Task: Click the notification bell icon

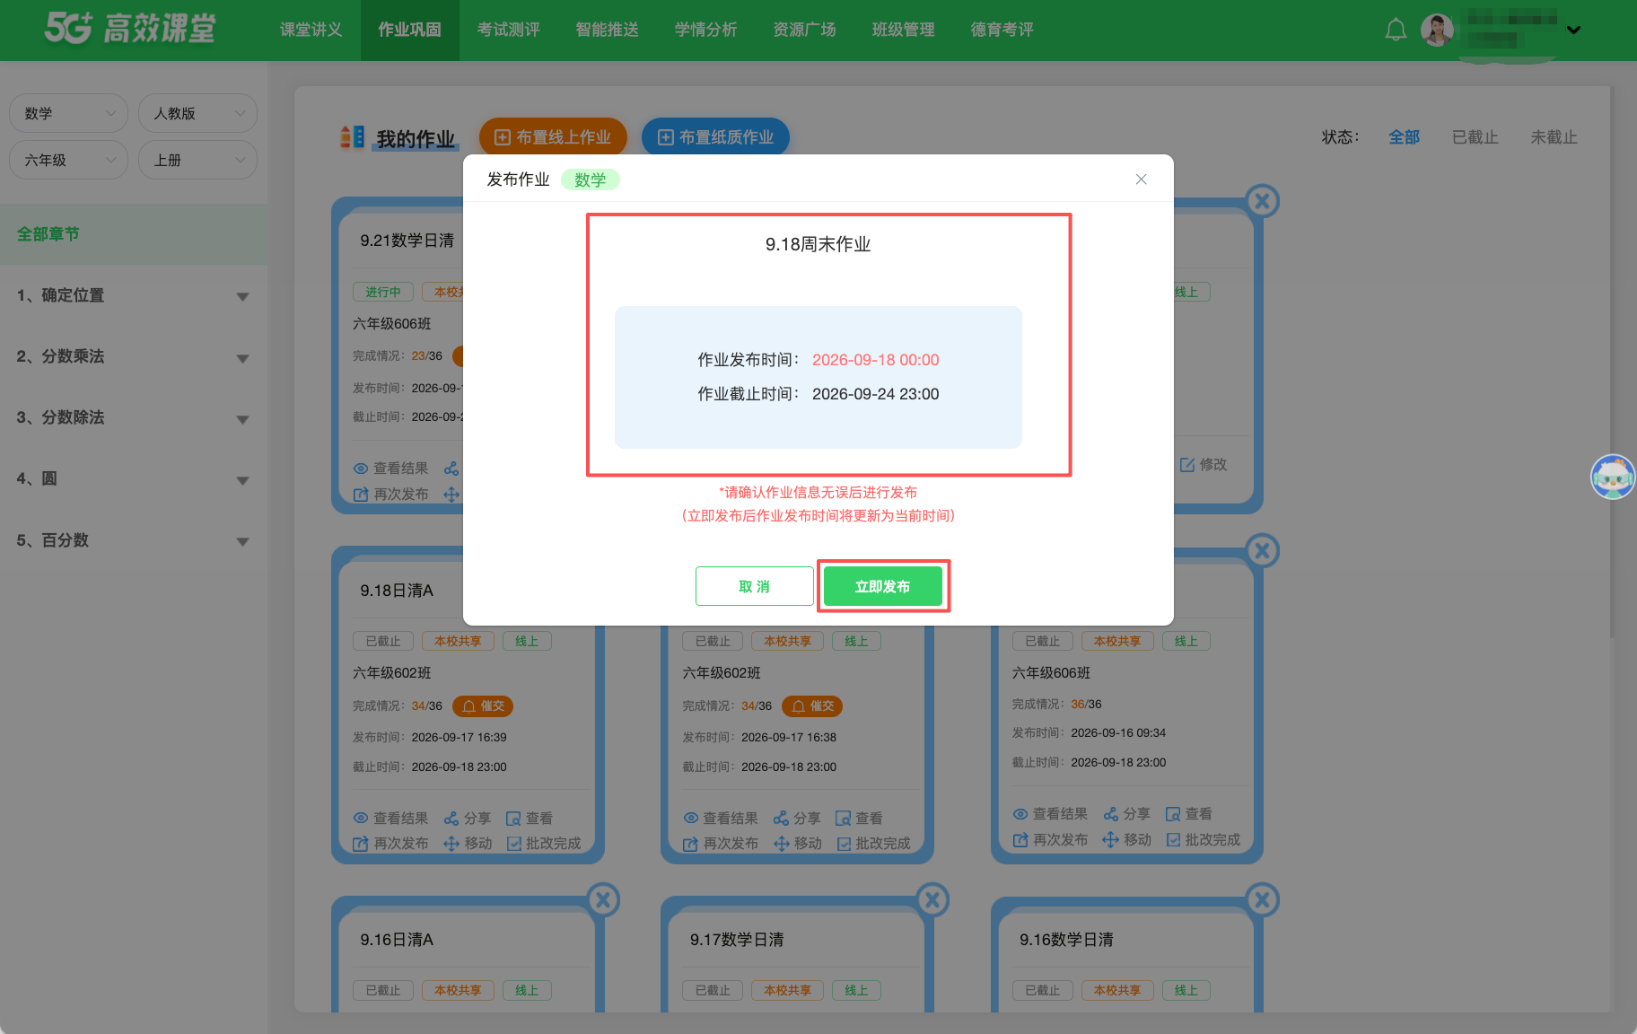Action: (x=1396, y=30)
